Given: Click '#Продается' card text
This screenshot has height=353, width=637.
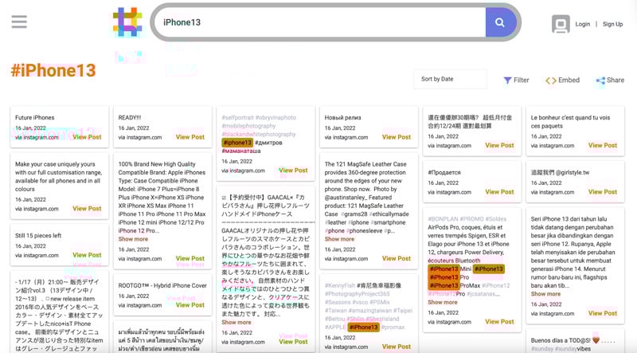Looking at the screenshot, I should [444, 172].
